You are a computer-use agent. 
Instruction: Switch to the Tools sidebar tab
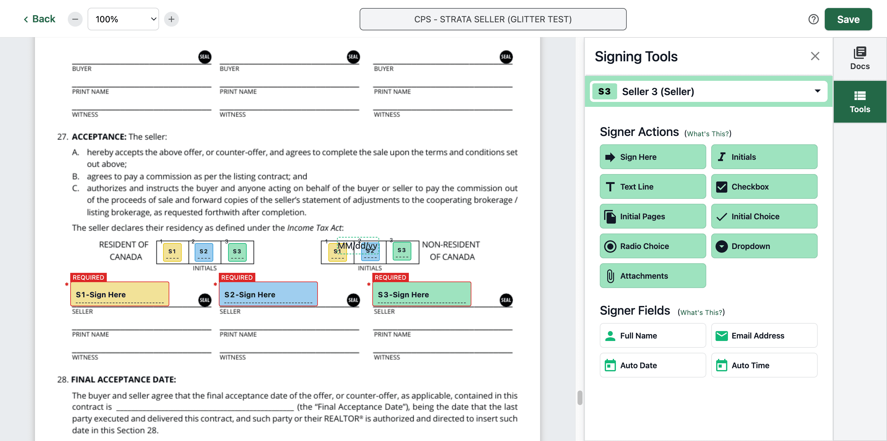(x=859, y=102)
